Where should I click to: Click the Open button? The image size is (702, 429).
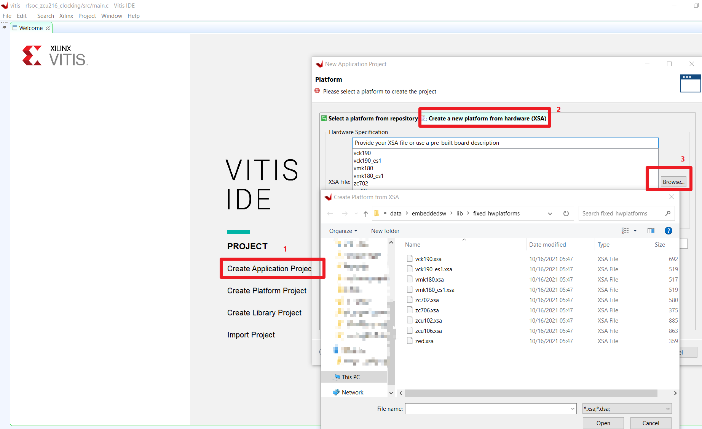(603, 423)
